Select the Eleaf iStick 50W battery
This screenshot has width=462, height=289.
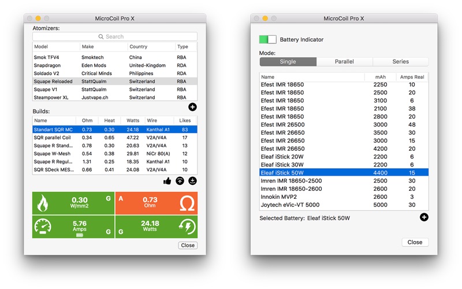[344, 172]
